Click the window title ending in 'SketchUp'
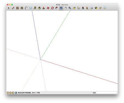The width and height of the screenshot is (124, 103). (62, 5)
